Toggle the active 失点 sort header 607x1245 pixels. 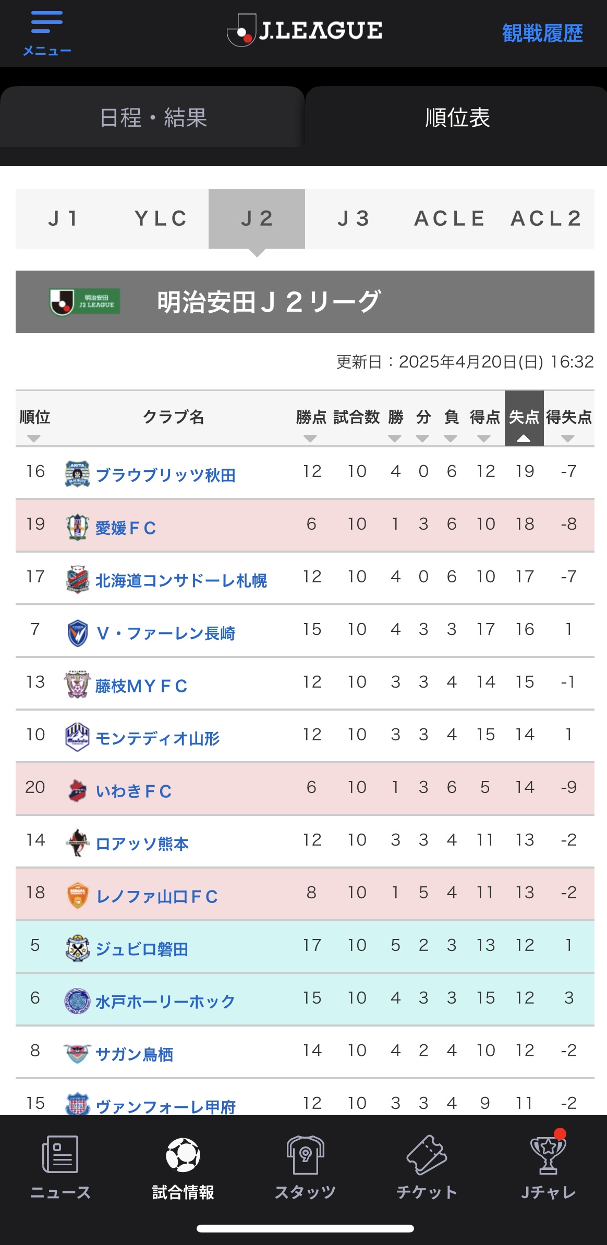524,418
